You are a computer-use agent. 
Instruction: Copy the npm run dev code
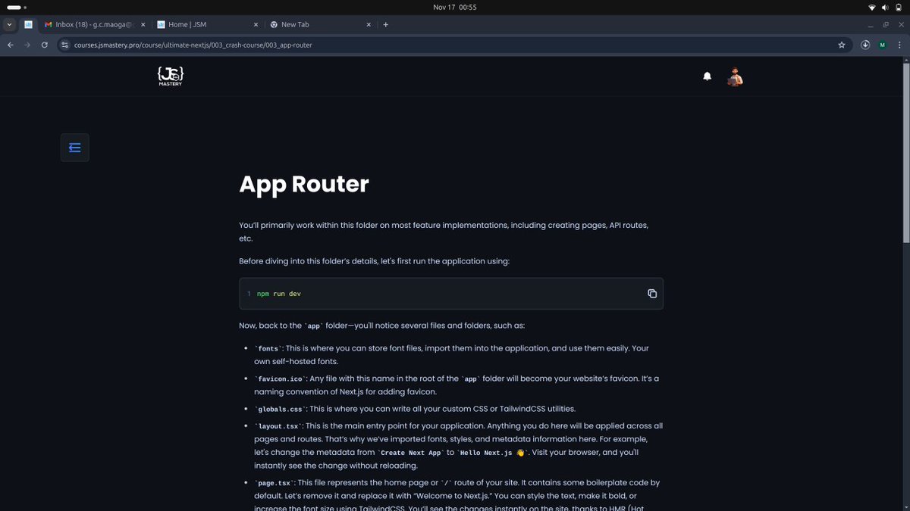coord(651,294)
